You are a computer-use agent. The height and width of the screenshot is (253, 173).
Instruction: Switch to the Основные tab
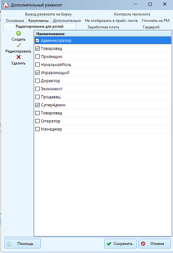15,21
